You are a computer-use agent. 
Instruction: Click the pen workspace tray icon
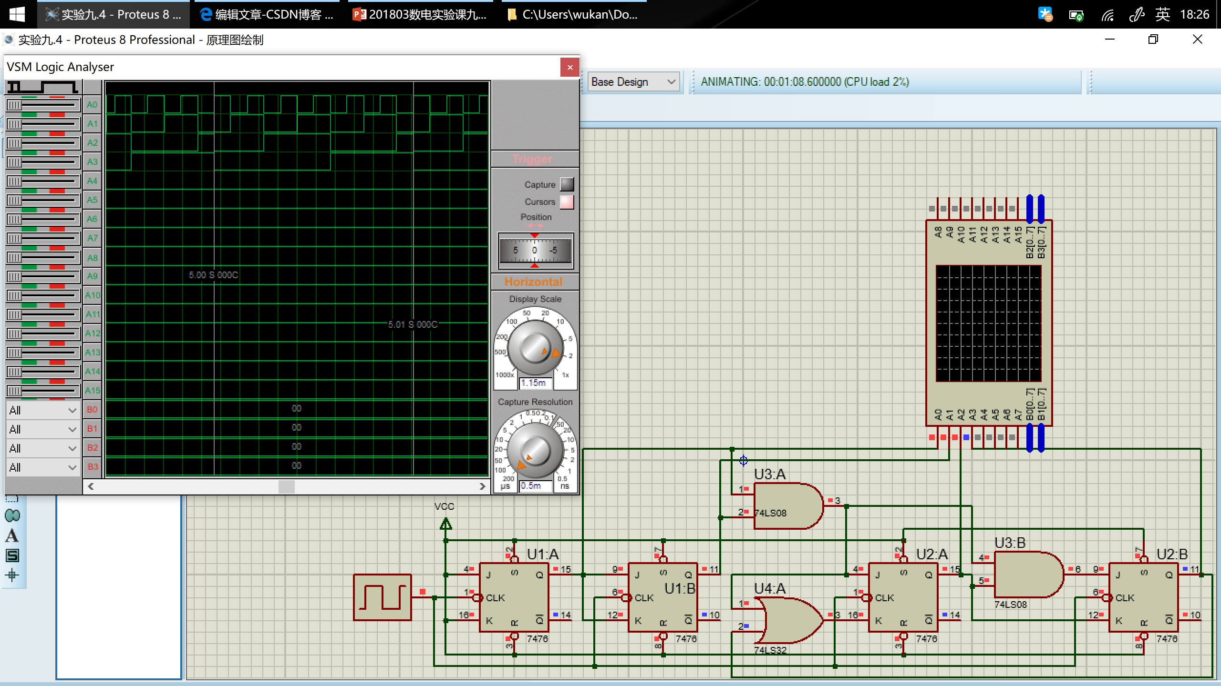pyautogui.click(x=1137, y=15)
